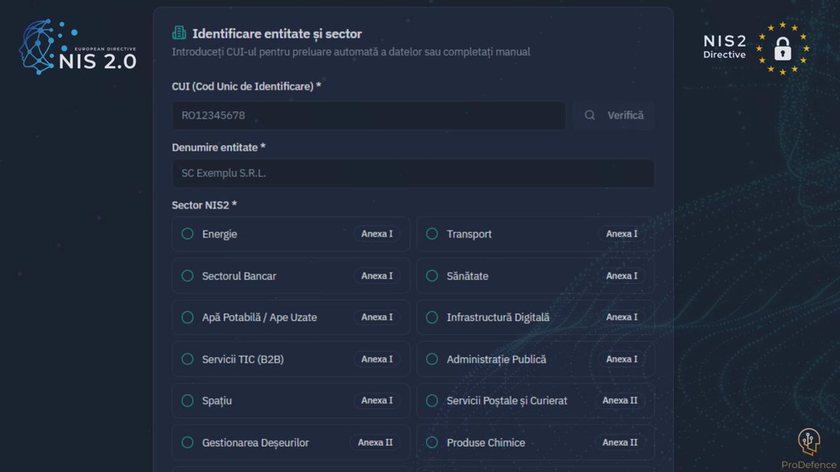Viewport: 840px width, 472px height.
Task: Select Infrastructură Digitală sector
Action: click(x=535, y=317)
